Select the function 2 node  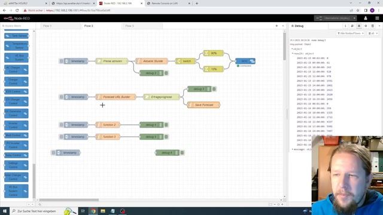coord(108,125)
